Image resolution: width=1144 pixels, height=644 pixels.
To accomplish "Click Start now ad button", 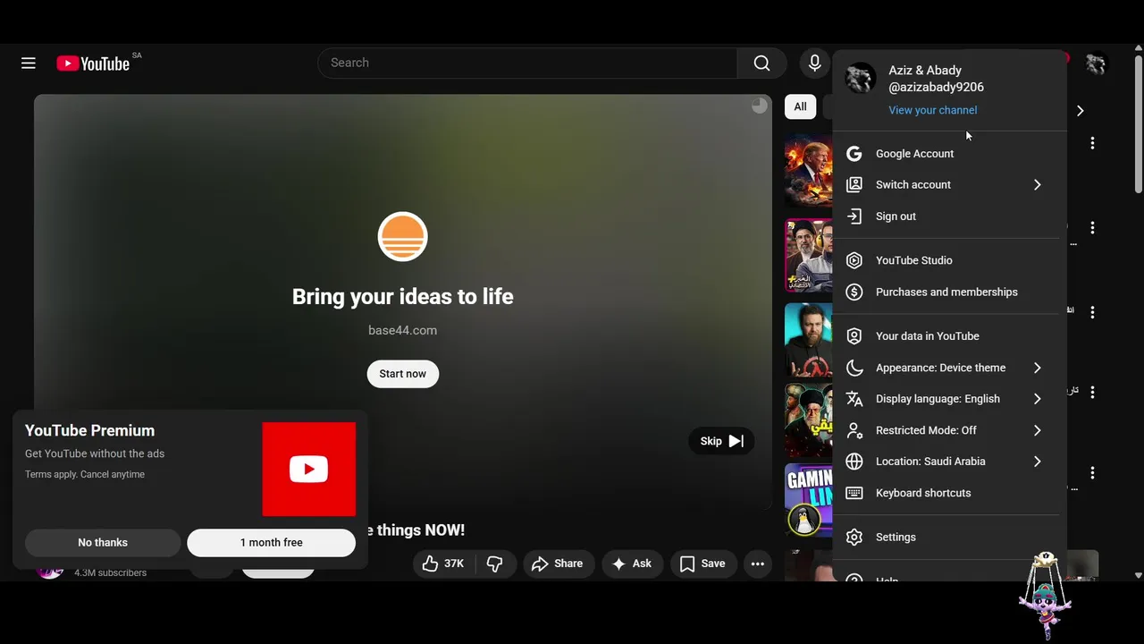I will point(403,374).
